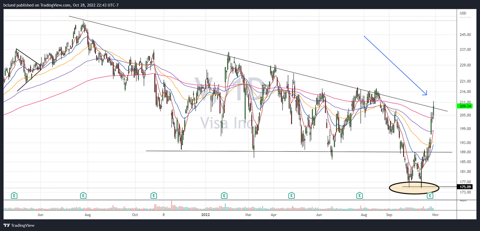The height and width of the screenshot is (231, 480).
Task: Click the 173.00 price axis label
Action: (x=465, y=192)
